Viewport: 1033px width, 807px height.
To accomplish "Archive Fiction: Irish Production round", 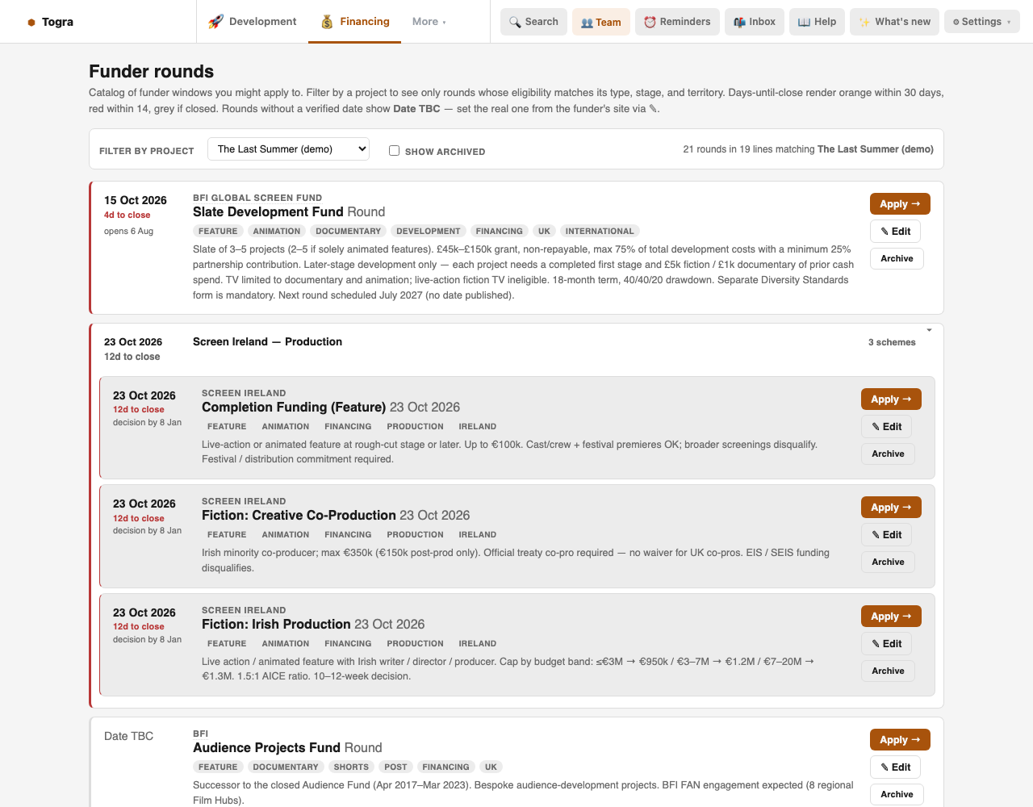I will click(x=888, y=671).
